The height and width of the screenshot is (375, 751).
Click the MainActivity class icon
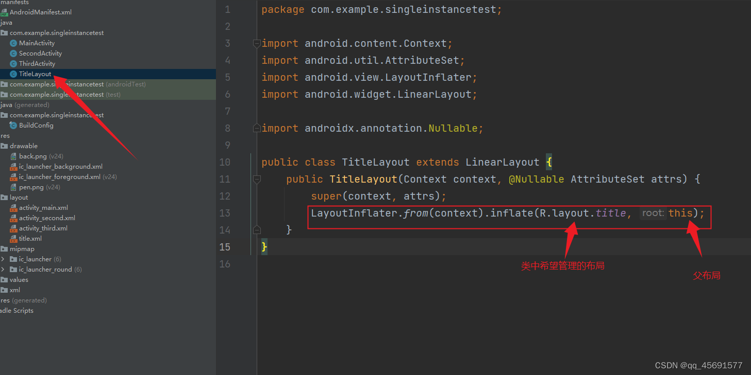point(13,43)
